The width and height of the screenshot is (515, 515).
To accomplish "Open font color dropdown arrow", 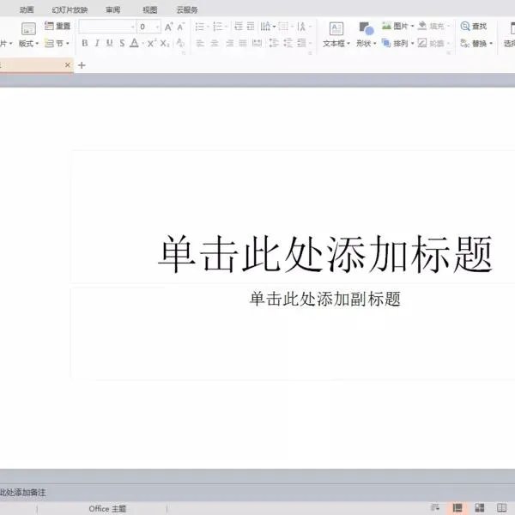I will coord(142,44).
